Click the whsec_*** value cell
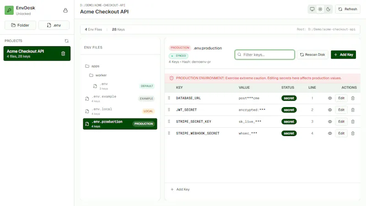 [x=248, y=133]
